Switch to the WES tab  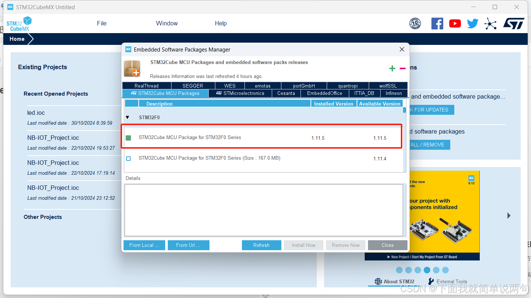click(x=230, y=86)
